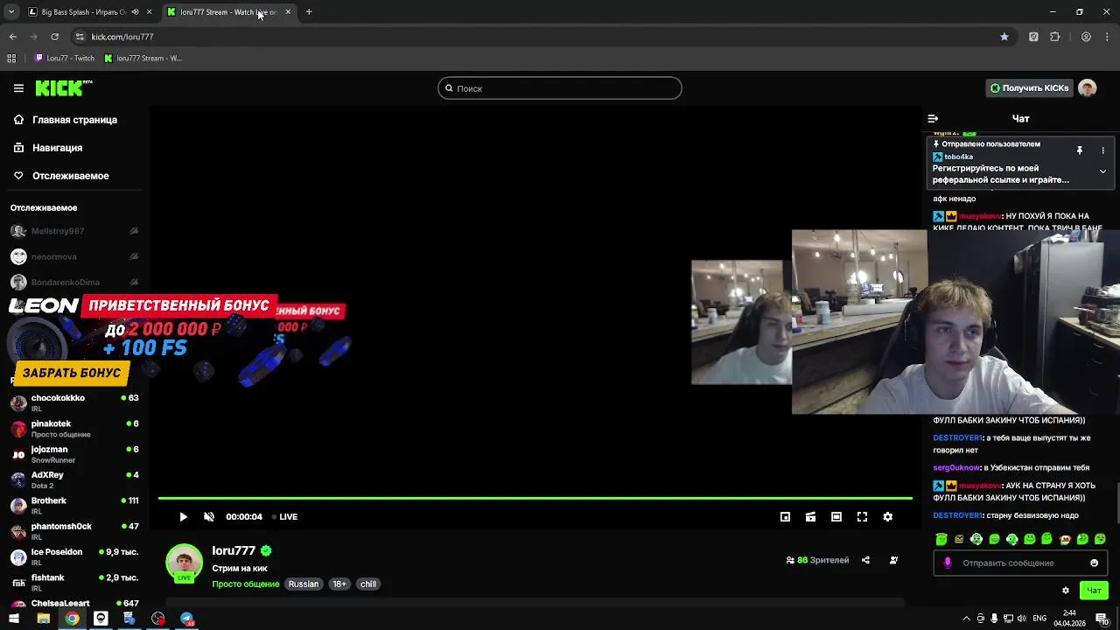This screenshot has width=1120, height=630.
Task: Open BondarenkoDima channel in sidebar
Action: coord(74,282)
